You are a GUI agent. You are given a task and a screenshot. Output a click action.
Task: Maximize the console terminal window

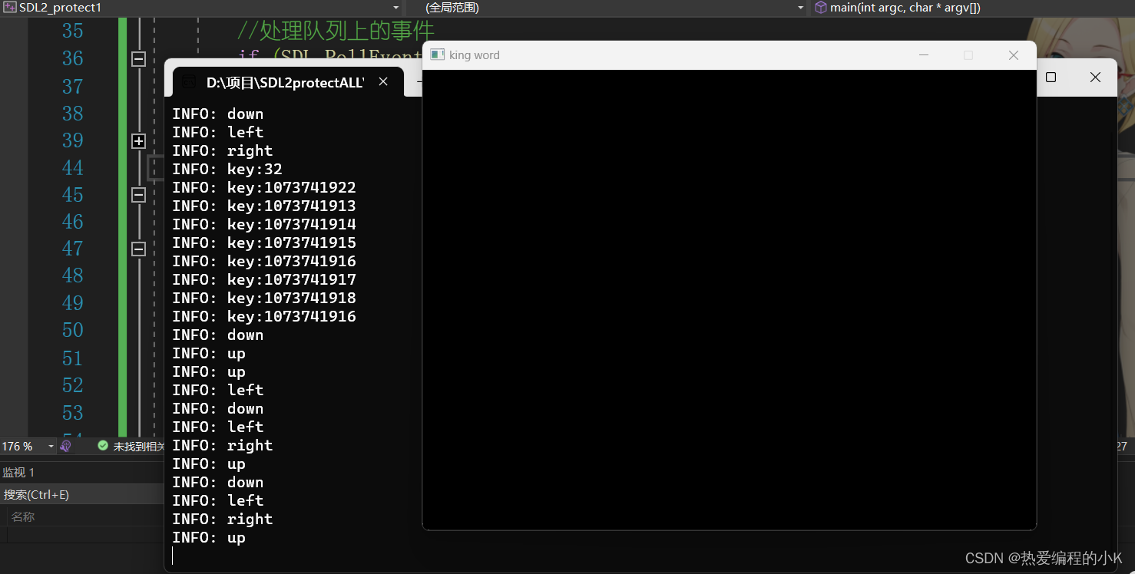1051,78
